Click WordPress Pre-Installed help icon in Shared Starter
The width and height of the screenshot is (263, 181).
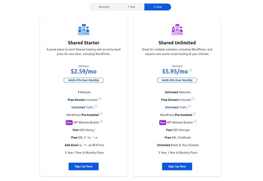101,114
